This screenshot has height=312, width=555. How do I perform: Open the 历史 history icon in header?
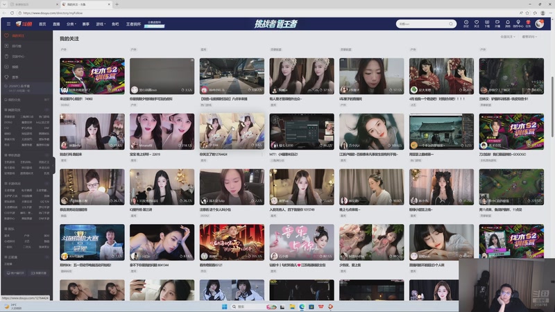point(466,24)
